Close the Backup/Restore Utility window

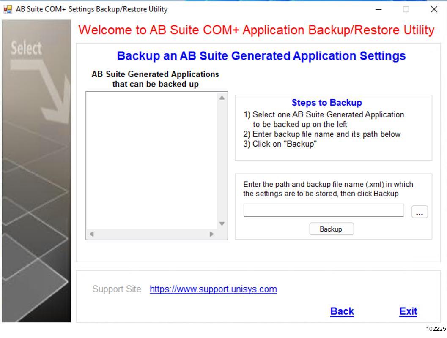(x=434, y=9)
